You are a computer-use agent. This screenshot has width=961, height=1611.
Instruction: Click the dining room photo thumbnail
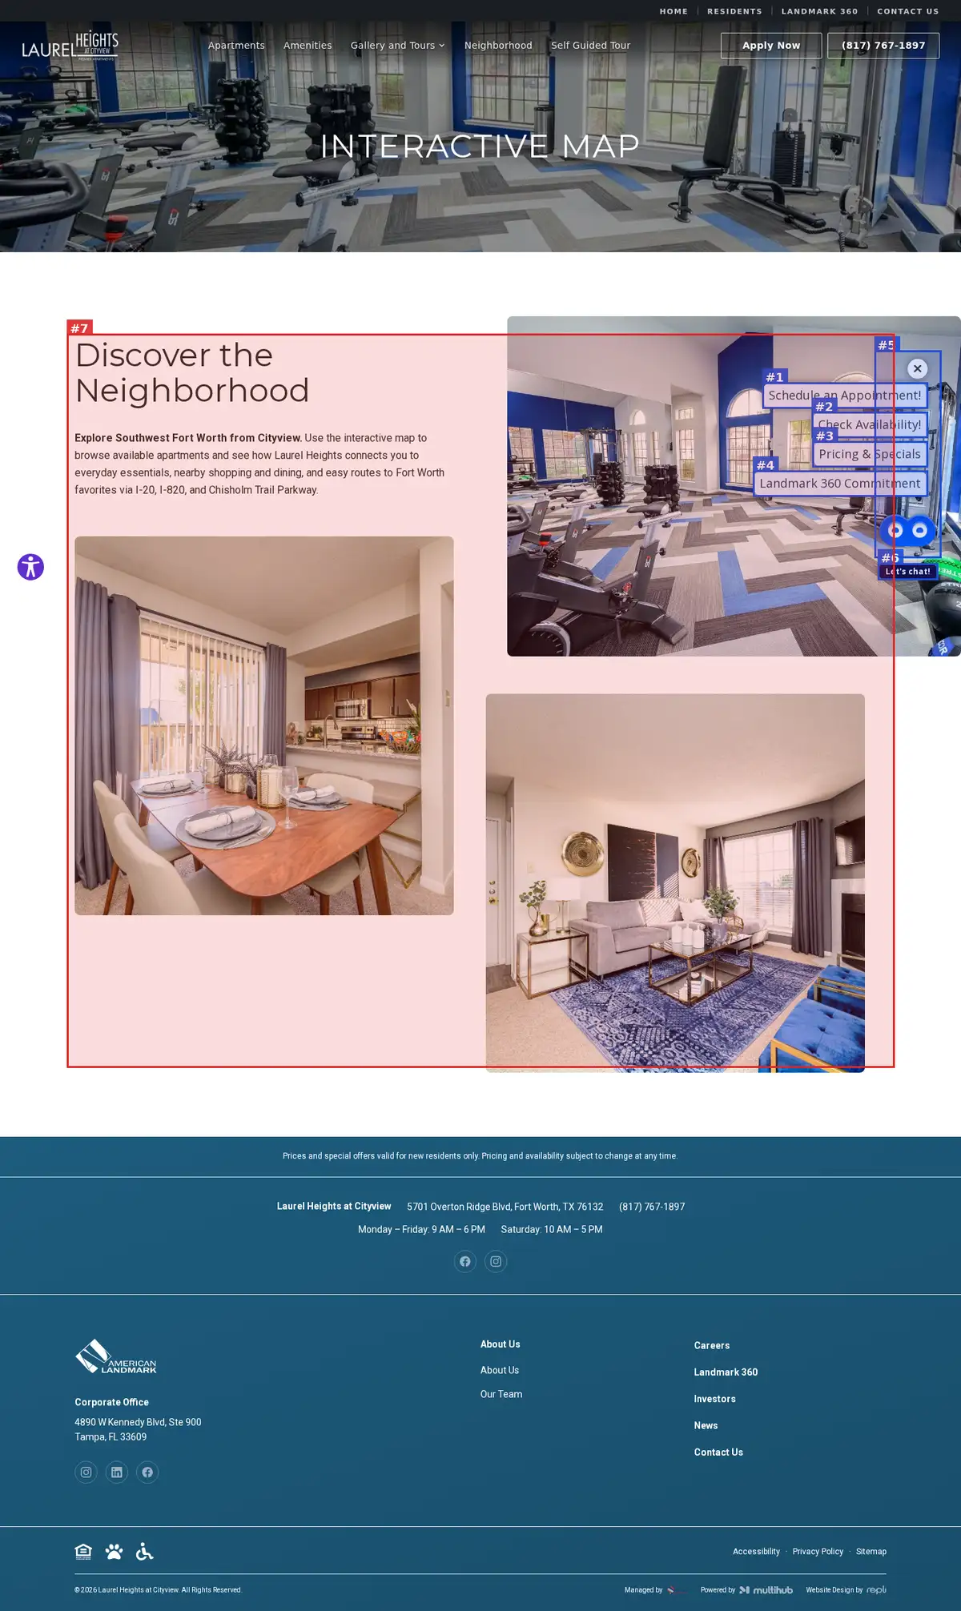point(264,725)
